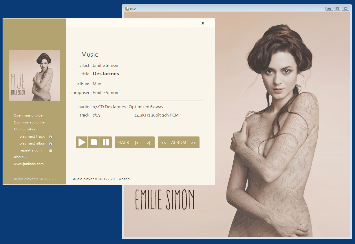This screenshot has height=244, width=355.
Task: Click the repeat album label
Action: 31,150
